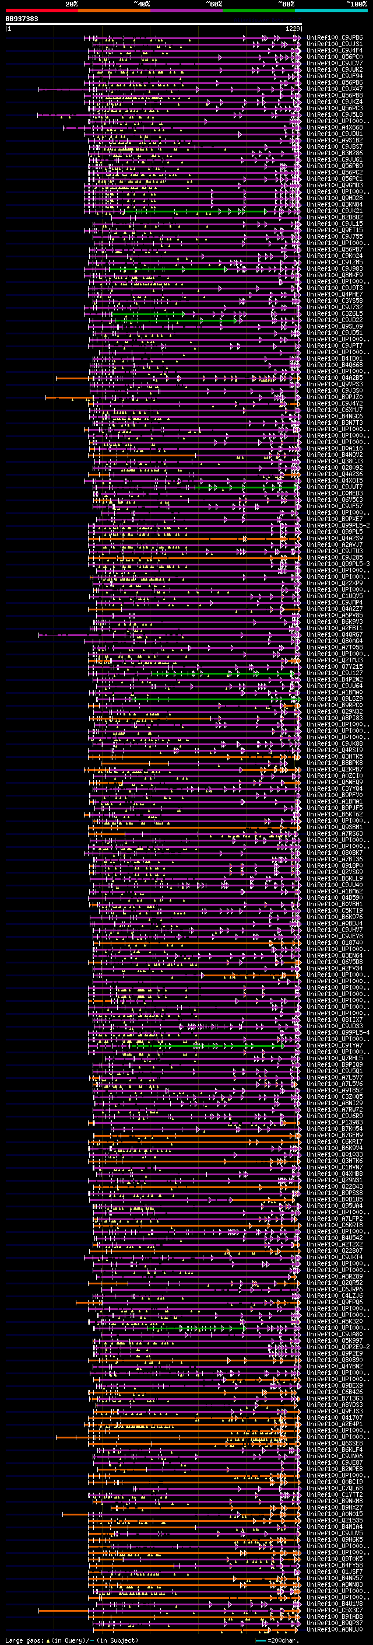
Task: Select hit label UniRef100_C9JW64
Action: [x=334, y=686]
